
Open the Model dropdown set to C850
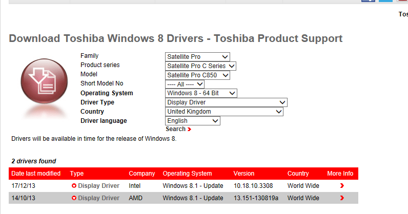pyautogui.click(x=197, y=75)
